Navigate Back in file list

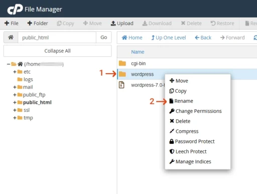click(203, 38)
